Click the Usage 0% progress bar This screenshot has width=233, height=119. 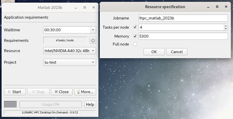point(51,105)
